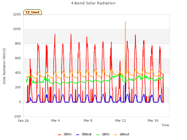Select the chart title 4-Band Solar Radiation
Viewport: 187px width, 140px height.
[x=93, y=3]
